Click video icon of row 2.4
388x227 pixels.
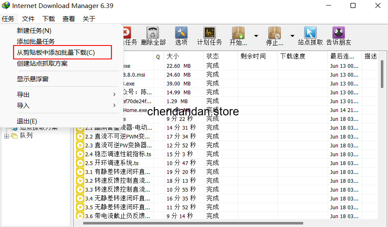pos(80,154)
